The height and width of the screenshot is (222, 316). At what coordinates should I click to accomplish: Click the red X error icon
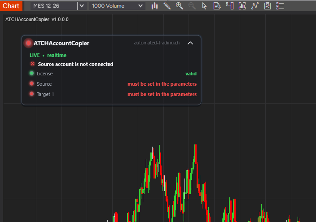coord(32,64)
